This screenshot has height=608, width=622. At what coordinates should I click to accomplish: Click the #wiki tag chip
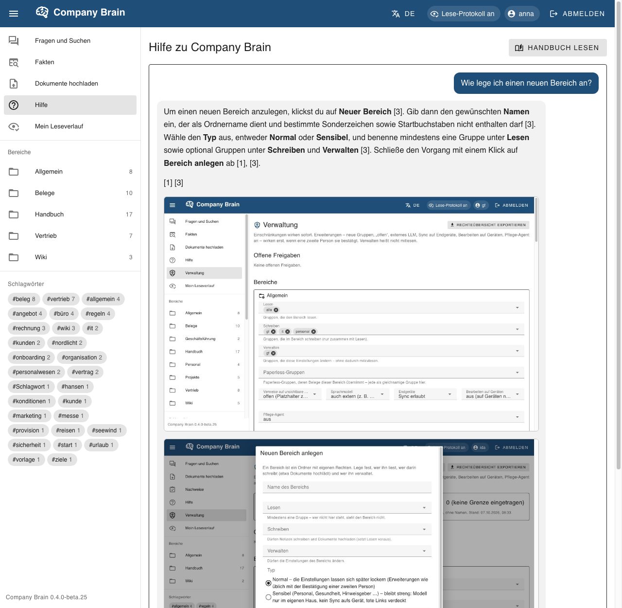coord(66,328)
